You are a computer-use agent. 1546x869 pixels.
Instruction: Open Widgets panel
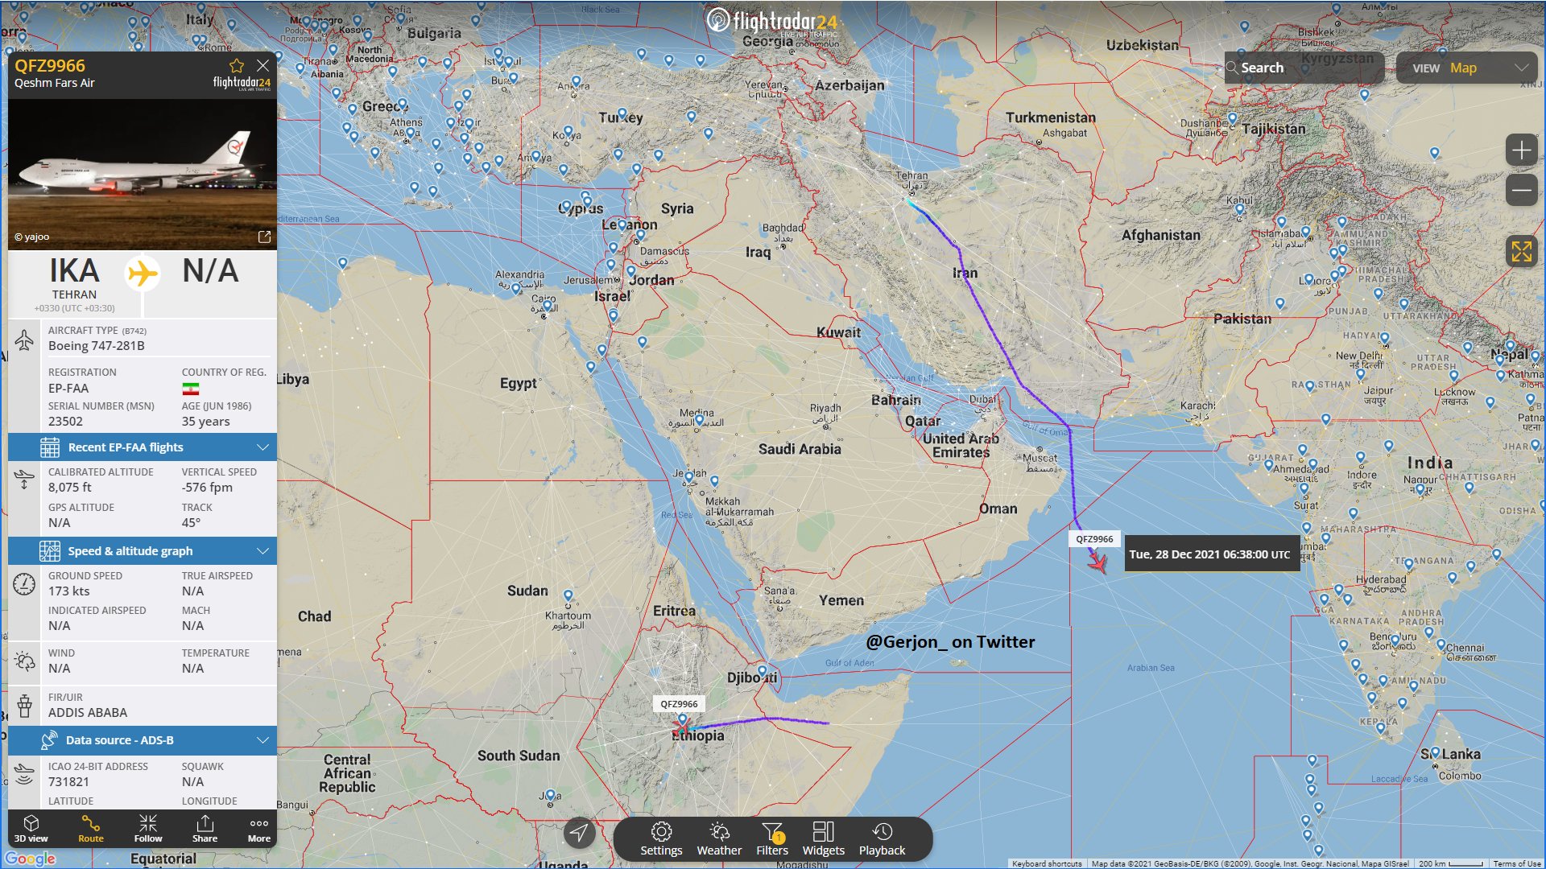coord(824,839)
